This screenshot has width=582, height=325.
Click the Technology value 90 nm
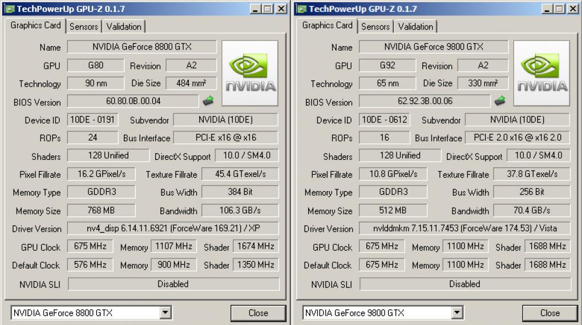point(95,83)
